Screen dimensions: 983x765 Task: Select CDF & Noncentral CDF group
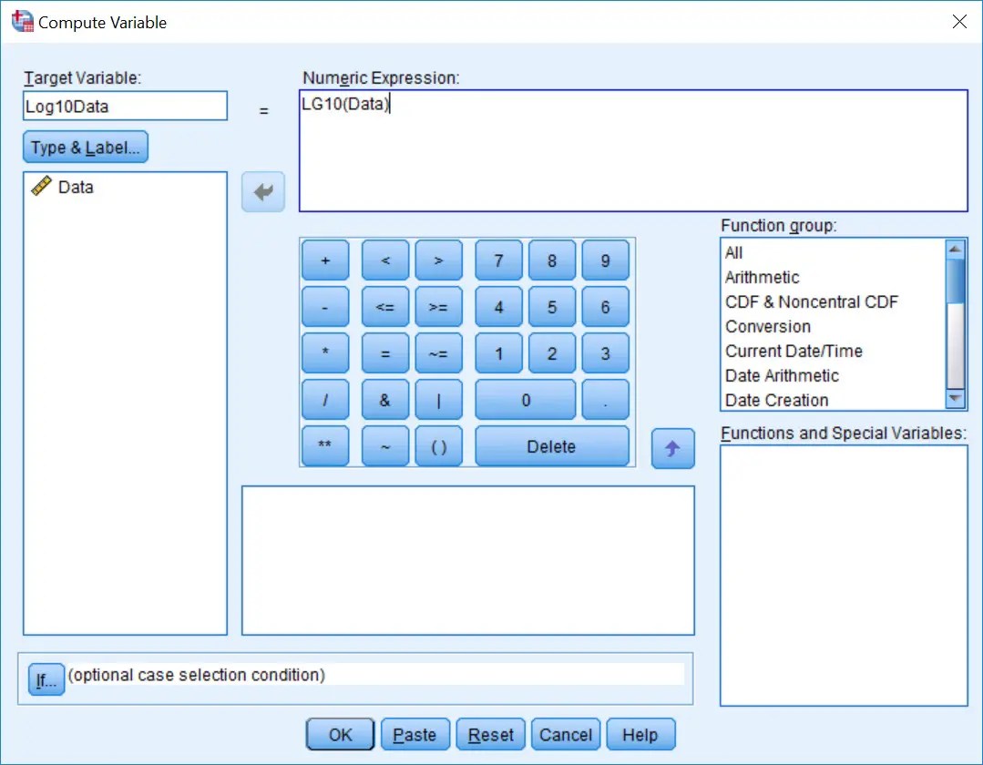(811, 301)
